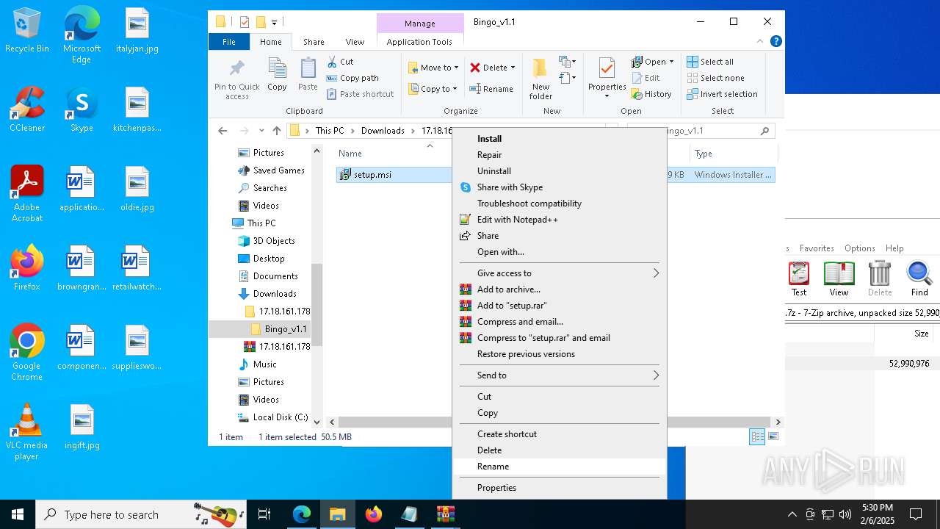Image resolution: width=940 pixels, height=529 pixels.
Task: Open Google Chrome desktop icon
Action: 26,353
